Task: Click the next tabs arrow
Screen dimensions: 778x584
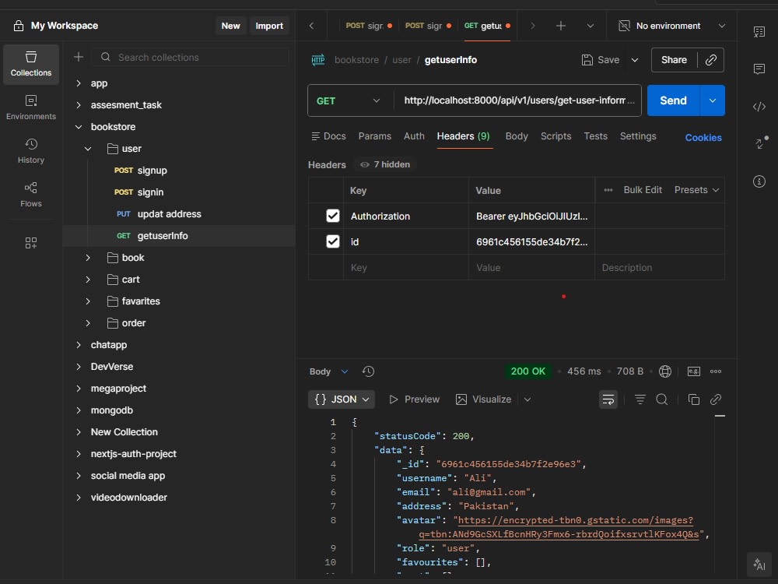Action: pyautogui.click(x=533, y=26)
